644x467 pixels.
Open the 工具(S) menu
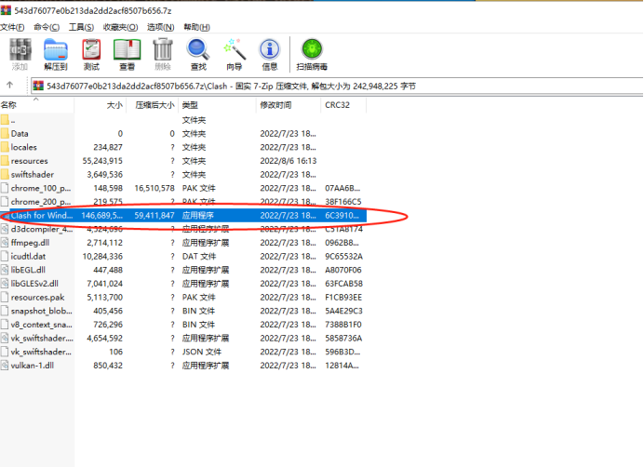81,27
